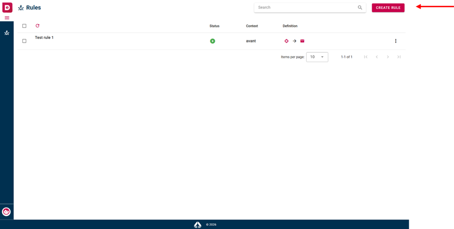Image resolution: width=454 pixels, height=229 pixels.
Task: Go to the previous page
Action: (377, 57)
